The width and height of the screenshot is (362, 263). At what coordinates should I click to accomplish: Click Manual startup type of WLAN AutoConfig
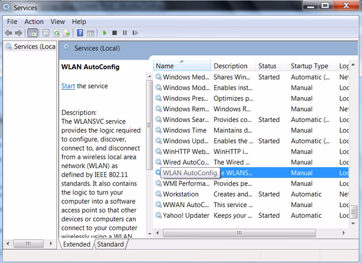[301, 173]
